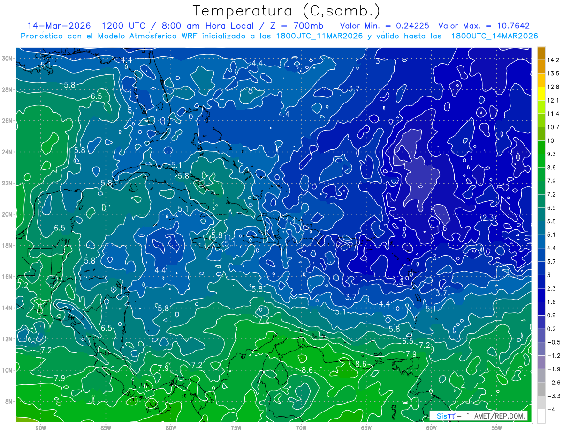Select the "14-Mar-2026" date text
Screen dimensions: 563x434
[59, 26]
